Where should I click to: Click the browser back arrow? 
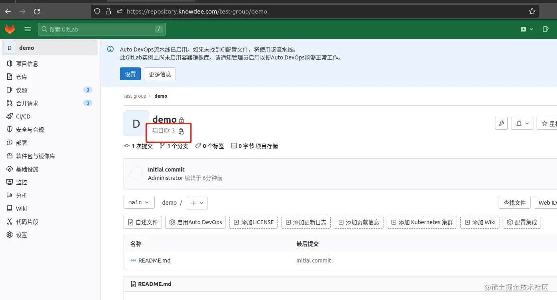coord(8,12)
